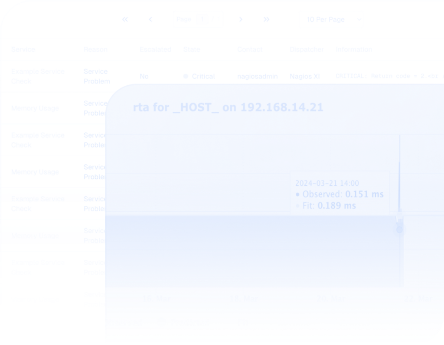Click the chart title 'rta for _HOST_ on 192.168.14.21'
Viewport: 444px width, 345px height.
(228, 107)
